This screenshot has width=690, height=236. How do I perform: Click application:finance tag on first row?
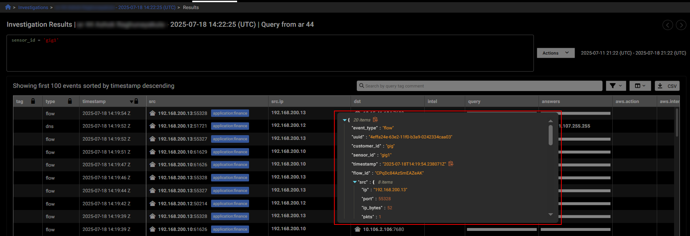[x=230, y=113]
